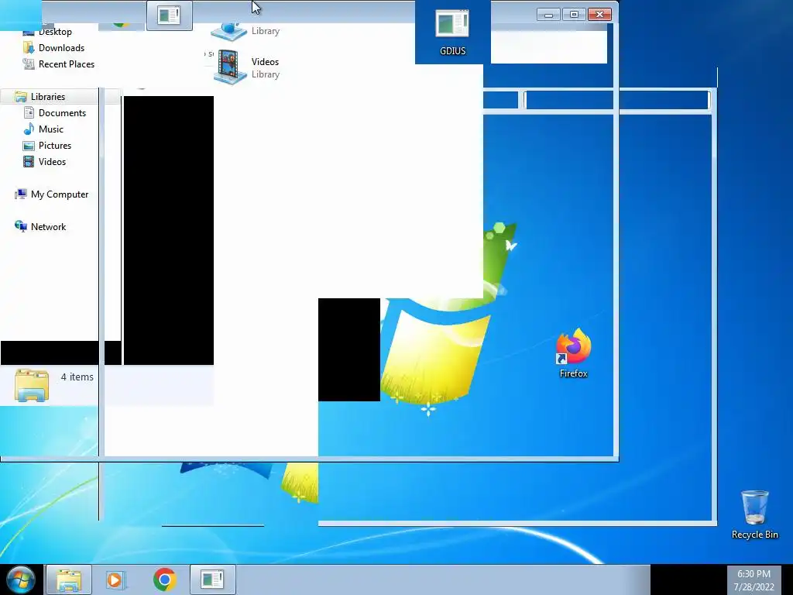Click the Videos library name label
Image resolution: width=793 pixels, height=595 pixels.
point(265,62)
